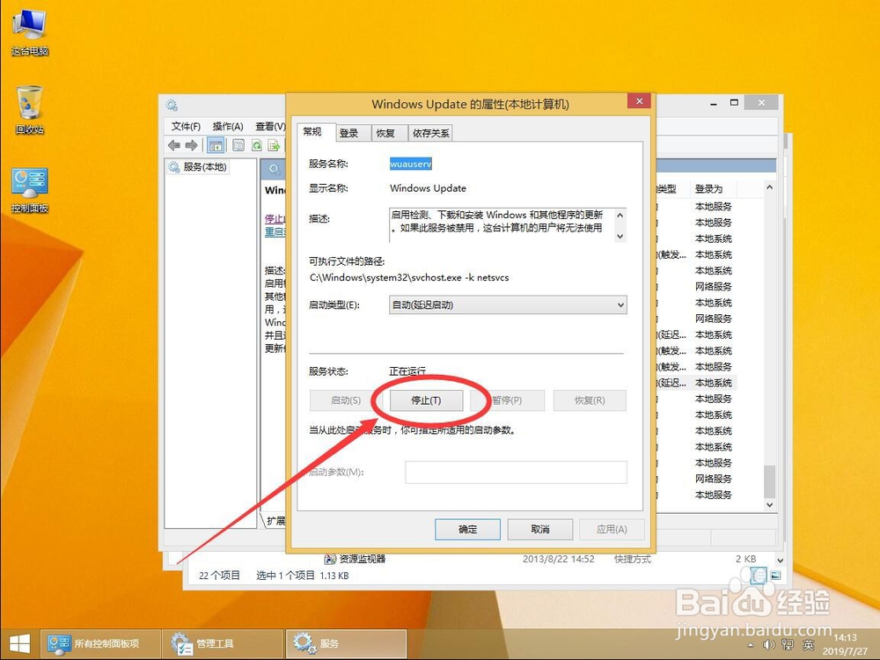880x660 pixels.
Task: Click the network tray icon
Action: (x=788, y=645)
